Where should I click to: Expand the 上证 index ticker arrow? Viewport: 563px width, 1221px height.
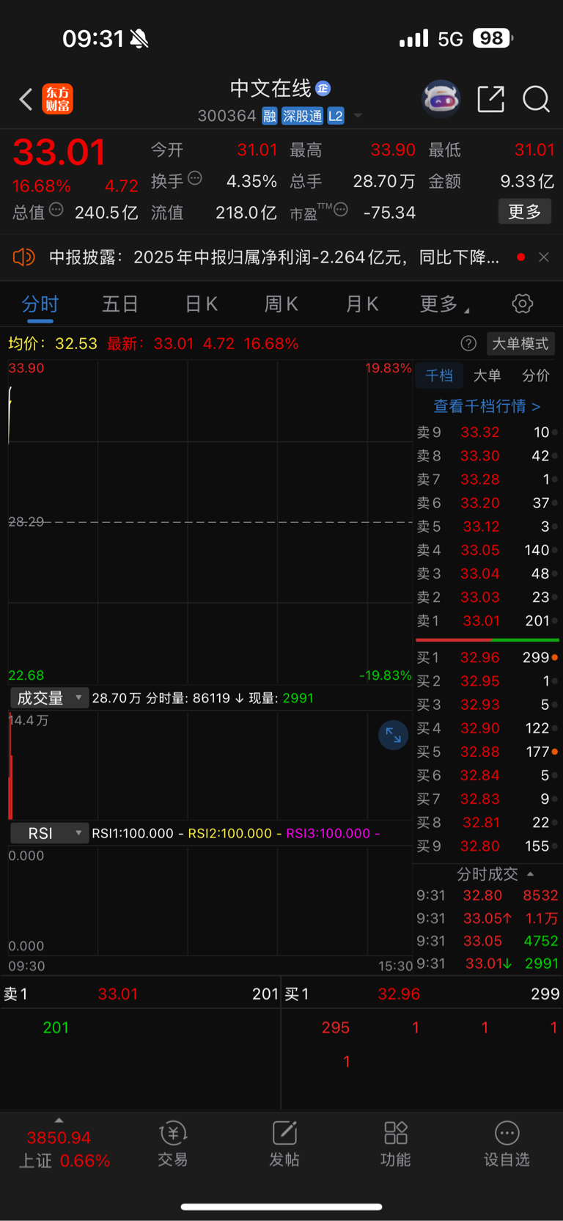(x=59, y=1120)
